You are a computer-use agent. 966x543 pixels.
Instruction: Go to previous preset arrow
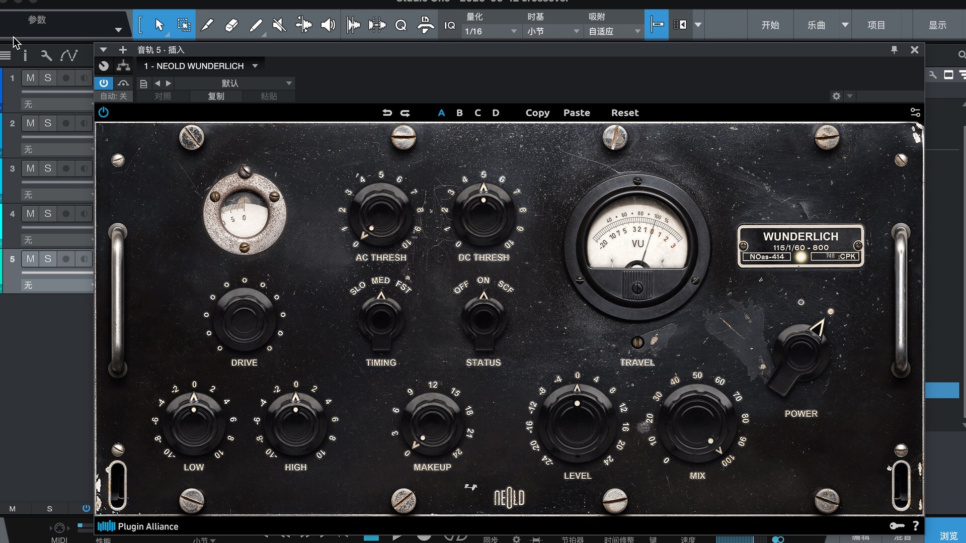157,83
